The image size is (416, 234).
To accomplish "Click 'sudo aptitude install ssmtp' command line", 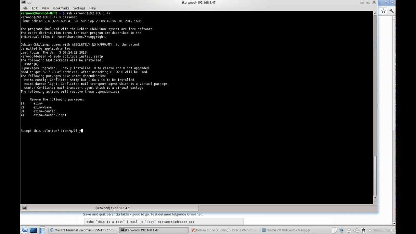I will coord(78,57).
